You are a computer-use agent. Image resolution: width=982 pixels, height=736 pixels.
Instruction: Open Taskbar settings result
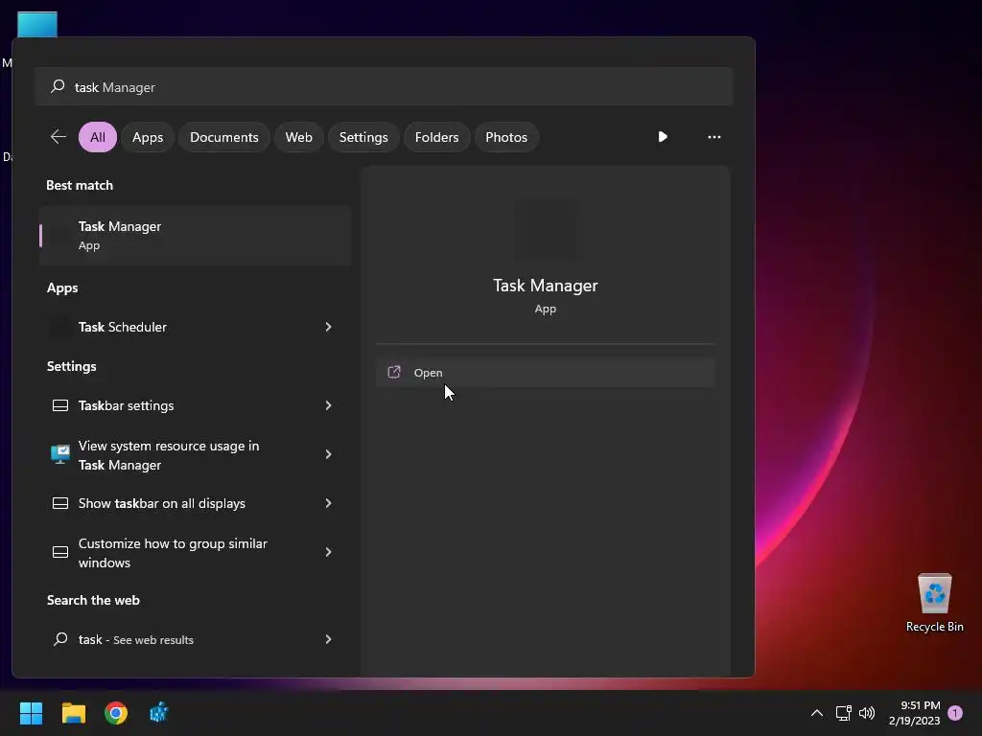click(x=195, y=405)
